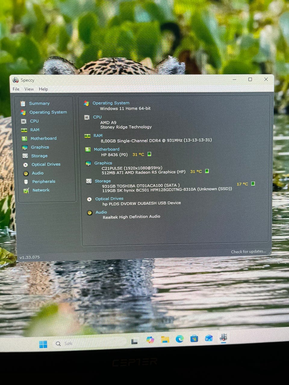Image resolution: width=289 pixels, height=385 pixels.
Task: Click the Peripherals mouse icon in sidebar
Action: [x=26, y=182]
